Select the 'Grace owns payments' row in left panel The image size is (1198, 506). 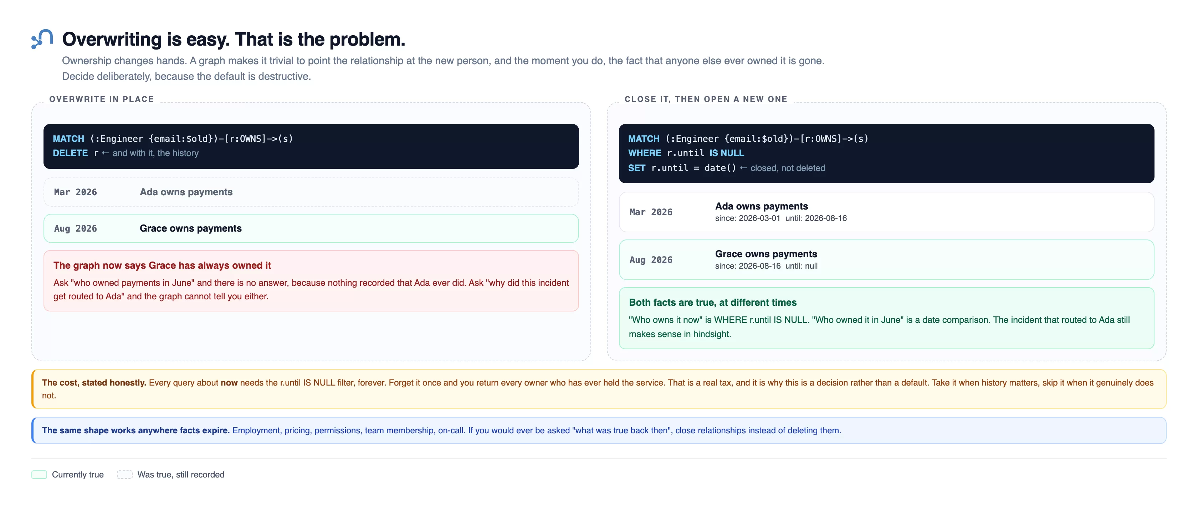(x=311, y=228)
